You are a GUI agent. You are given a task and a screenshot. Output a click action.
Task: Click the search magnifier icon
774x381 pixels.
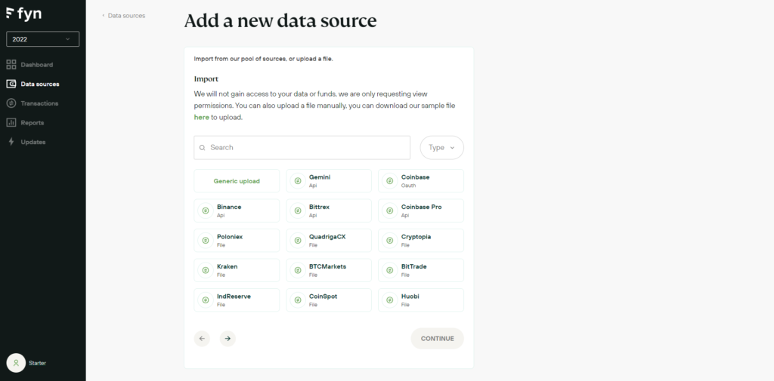(202, 147)
